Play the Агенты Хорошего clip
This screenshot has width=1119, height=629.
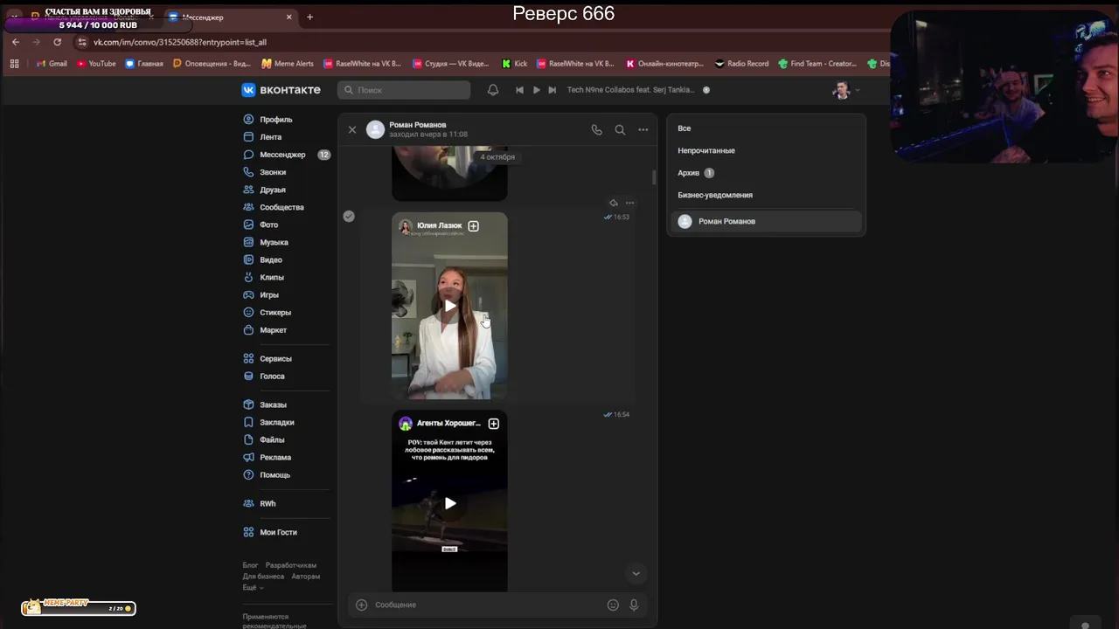point(449,503)
